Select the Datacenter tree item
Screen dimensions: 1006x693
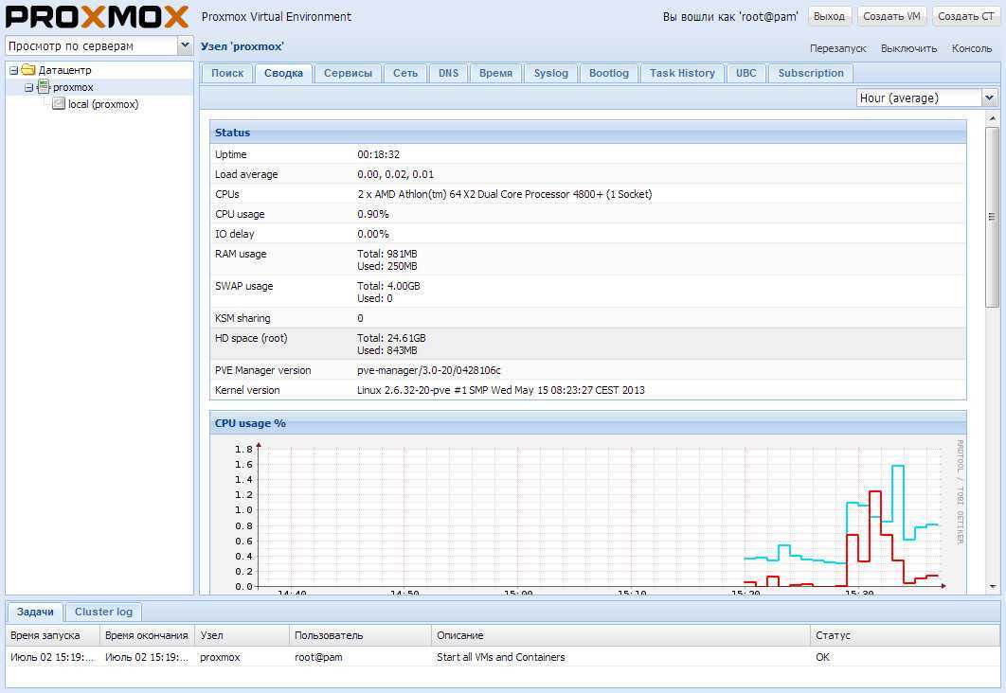[64, 70]
